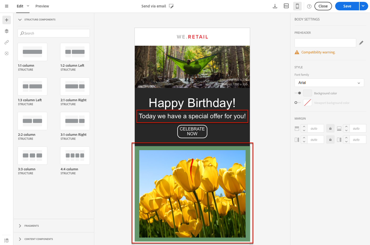Open the Arial font family dropdown
The width and height of the screenshot is (370, 245).
point(329,83)
